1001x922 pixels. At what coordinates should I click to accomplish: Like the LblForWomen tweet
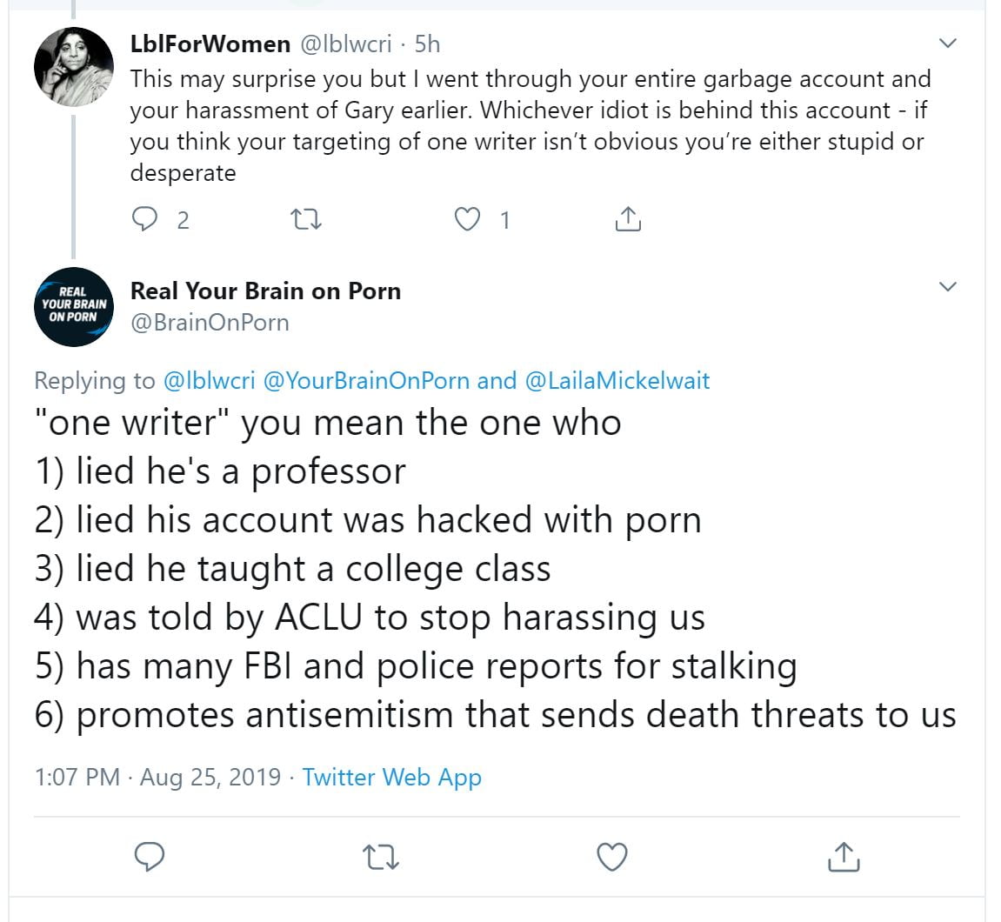click(468, 220)
